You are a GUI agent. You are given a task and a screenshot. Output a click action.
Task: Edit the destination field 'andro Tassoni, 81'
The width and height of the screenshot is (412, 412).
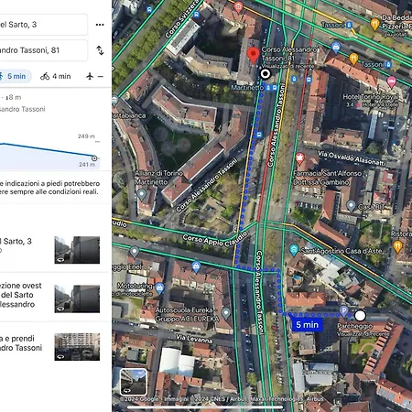click(44, 50)
